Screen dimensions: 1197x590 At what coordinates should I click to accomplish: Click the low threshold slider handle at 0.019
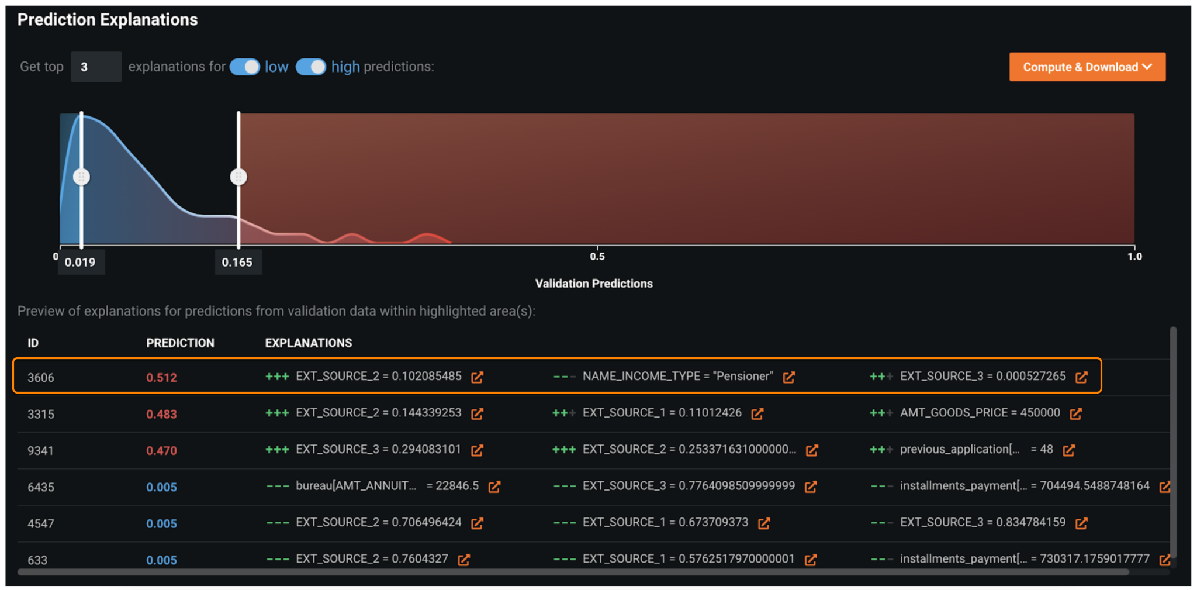coord(81,177)
